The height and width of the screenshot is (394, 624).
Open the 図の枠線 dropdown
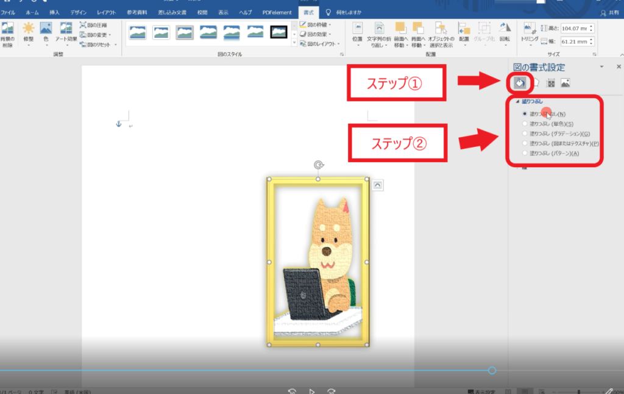click(x=315, y=25)
